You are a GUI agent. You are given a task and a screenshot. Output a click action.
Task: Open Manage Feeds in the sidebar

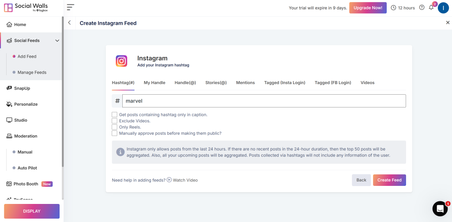click(x=32, y=73)
